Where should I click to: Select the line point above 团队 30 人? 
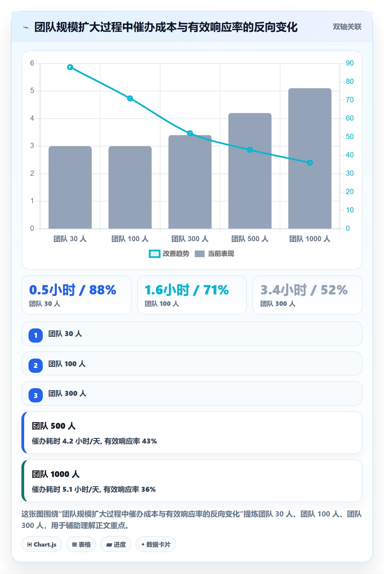tap(70, 67)
